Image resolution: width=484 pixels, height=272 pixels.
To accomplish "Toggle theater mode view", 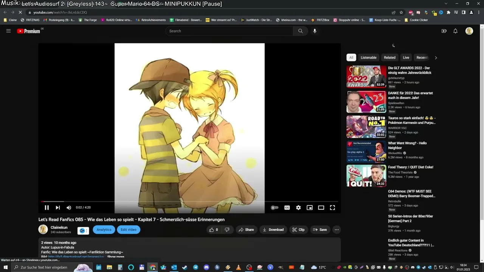I will click(x=321, y=207).
